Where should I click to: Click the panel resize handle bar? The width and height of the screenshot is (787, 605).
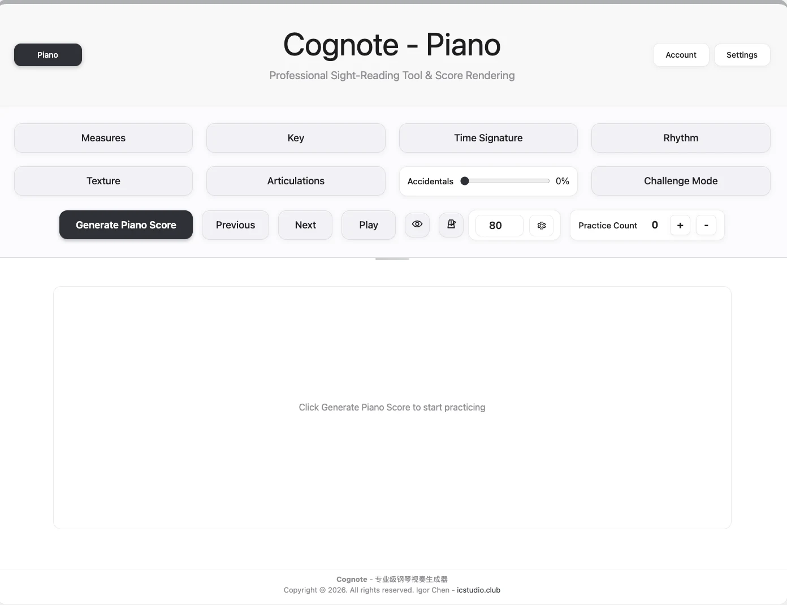click(392, 259)
